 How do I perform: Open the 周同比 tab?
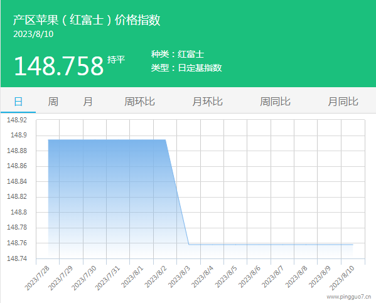[x=276, y=102]
